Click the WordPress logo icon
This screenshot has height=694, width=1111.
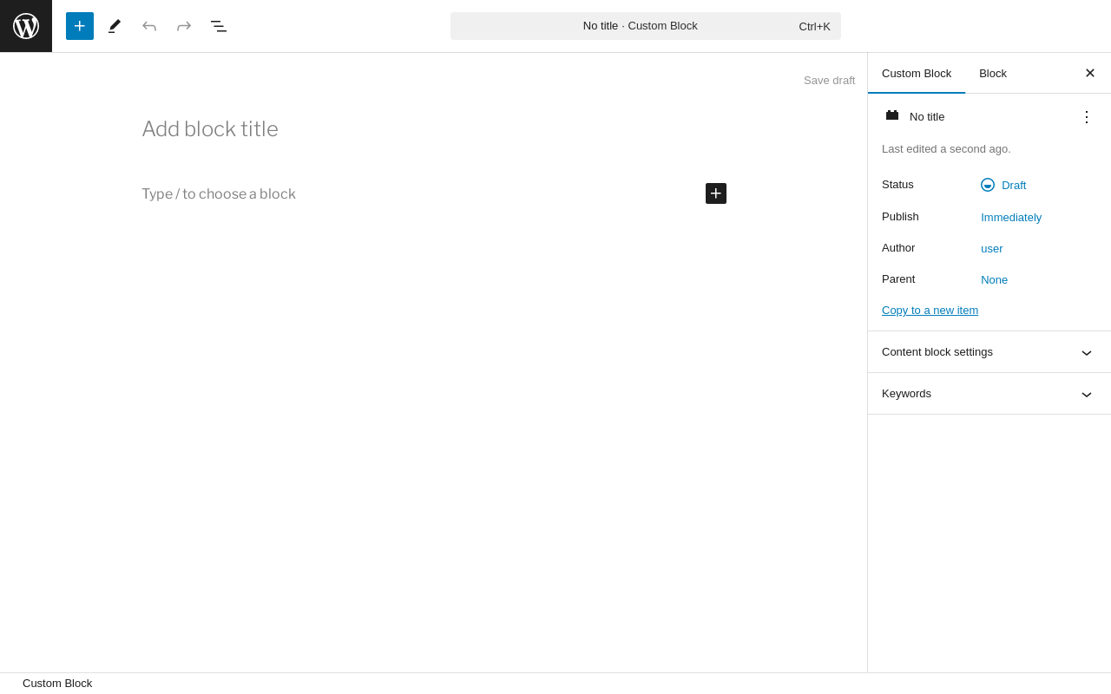point(26,26)
